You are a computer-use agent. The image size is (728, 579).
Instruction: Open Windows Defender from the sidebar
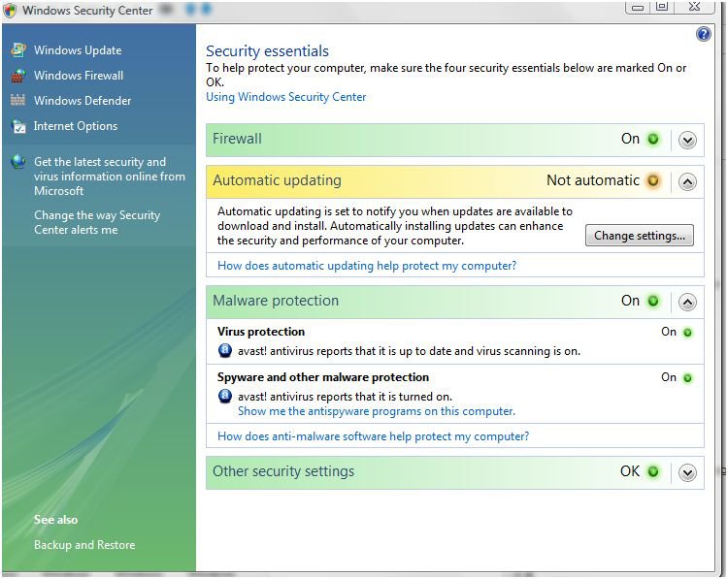[83, 100]
